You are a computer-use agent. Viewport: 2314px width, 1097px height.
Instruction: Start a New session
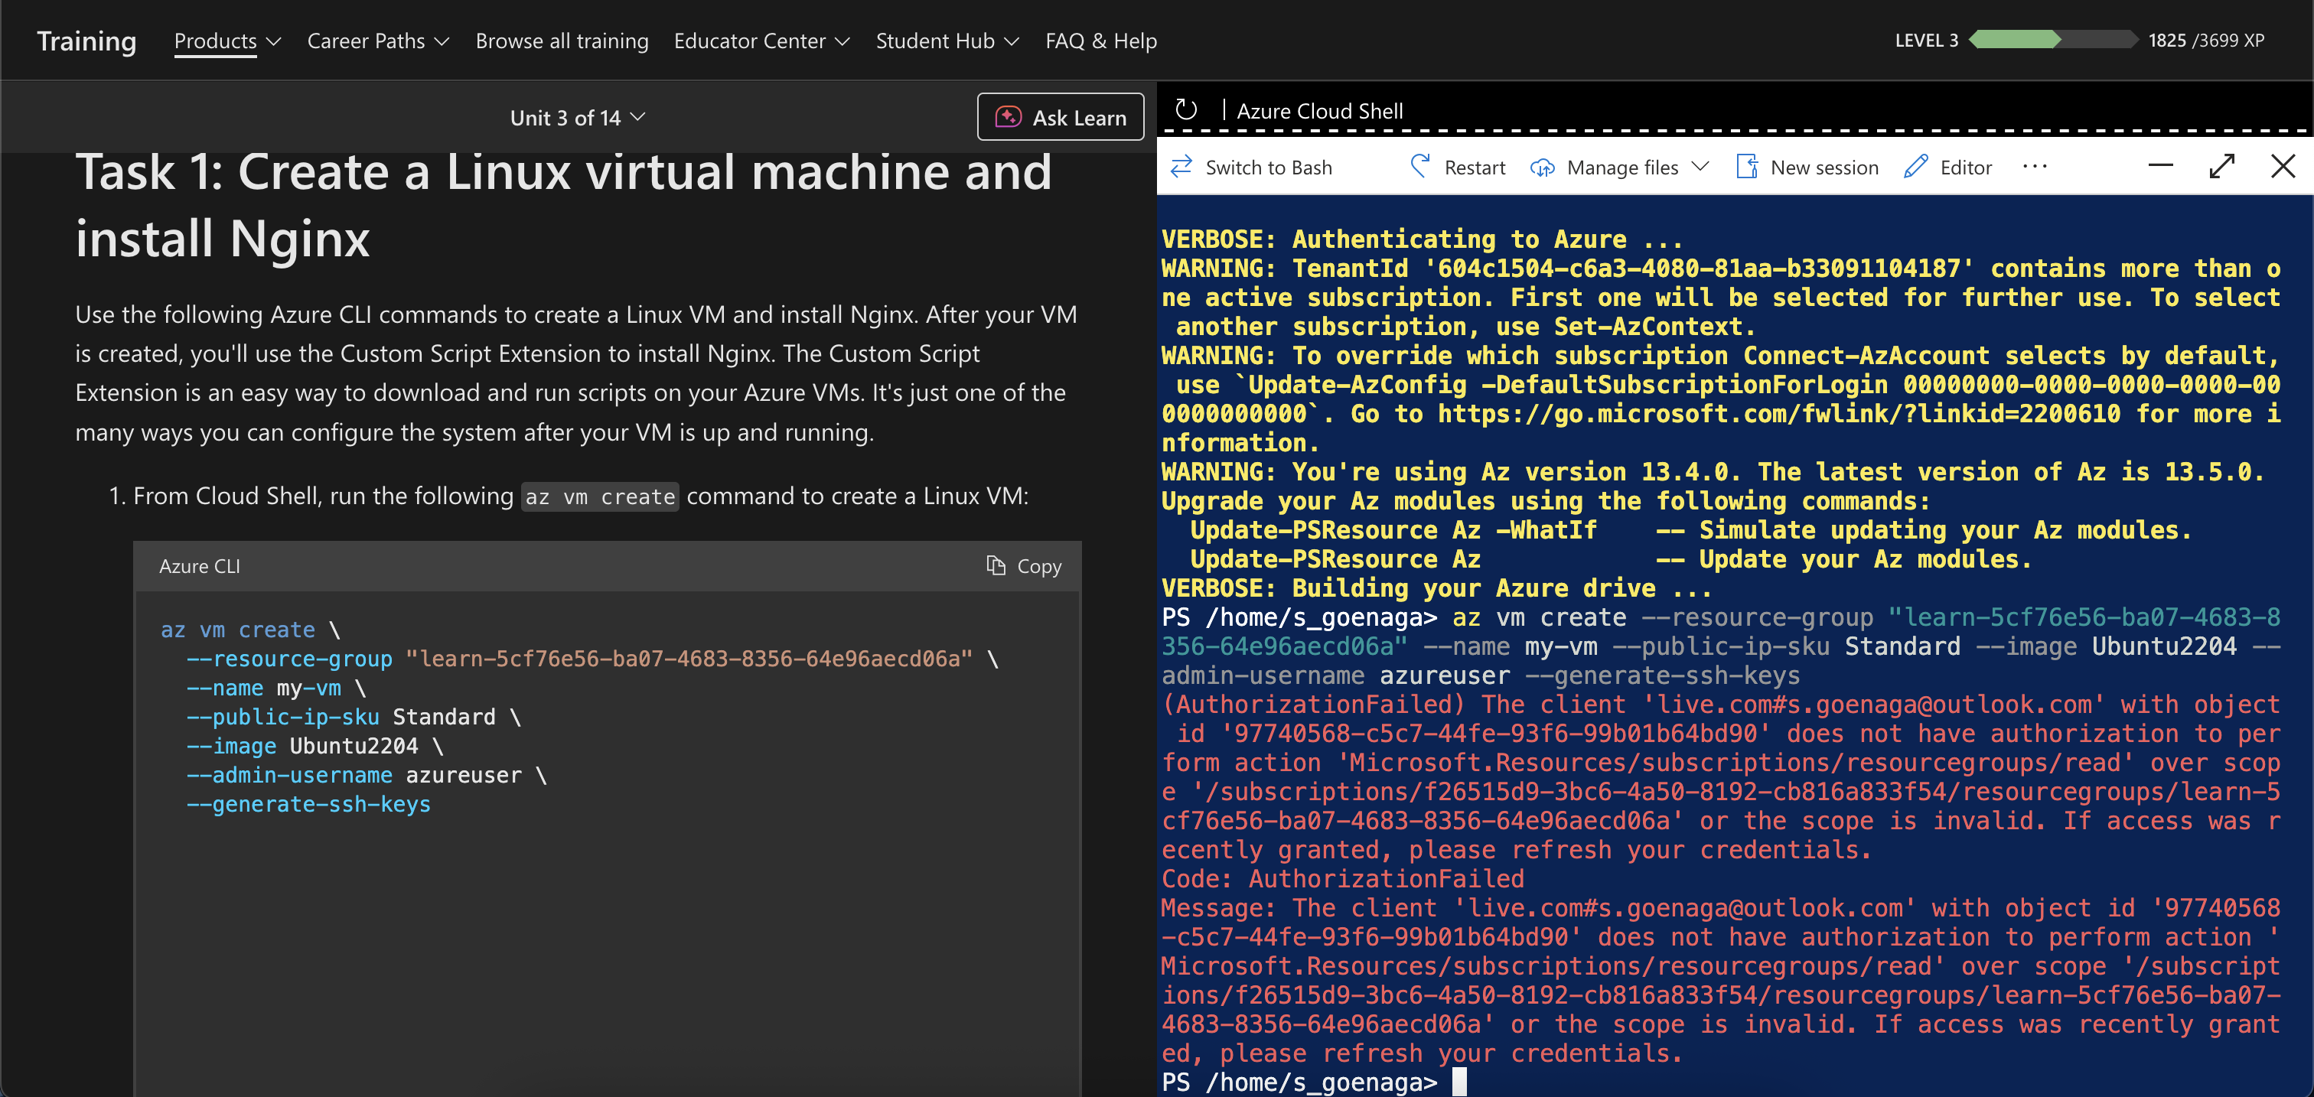[1807, 167]
